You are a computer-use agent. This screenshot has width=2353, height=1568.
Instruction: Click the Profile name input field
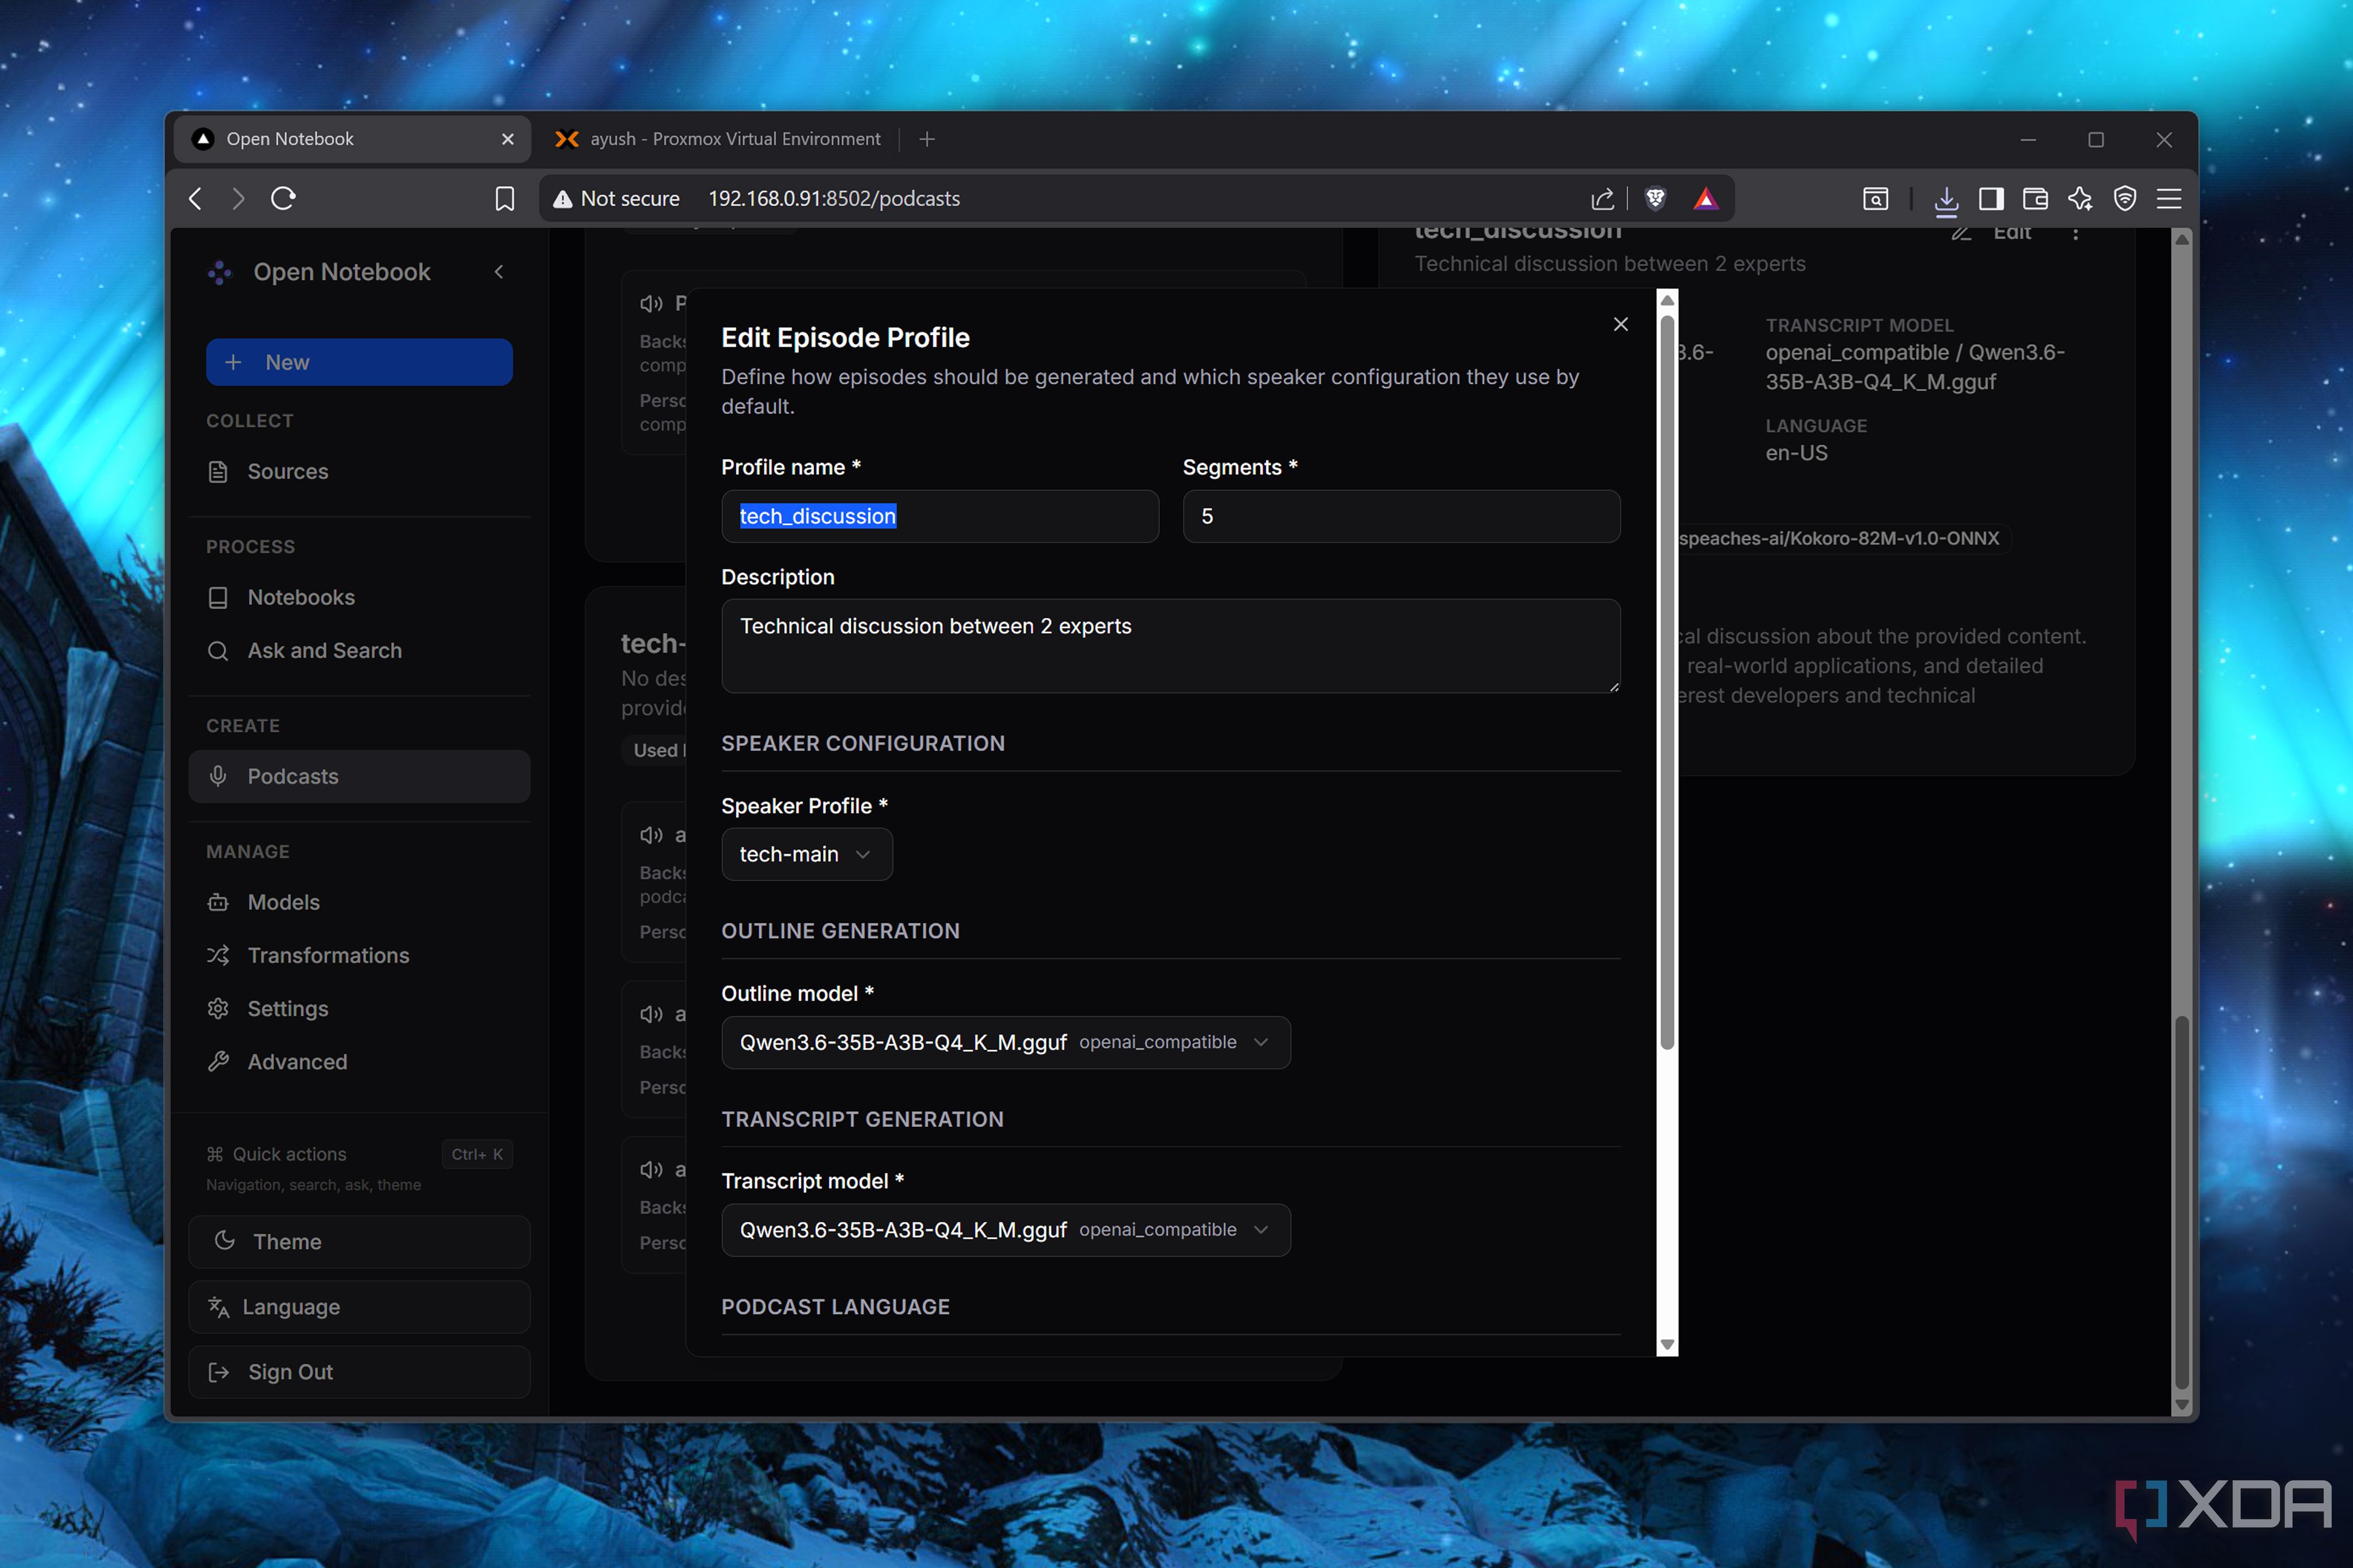[940, 516]
